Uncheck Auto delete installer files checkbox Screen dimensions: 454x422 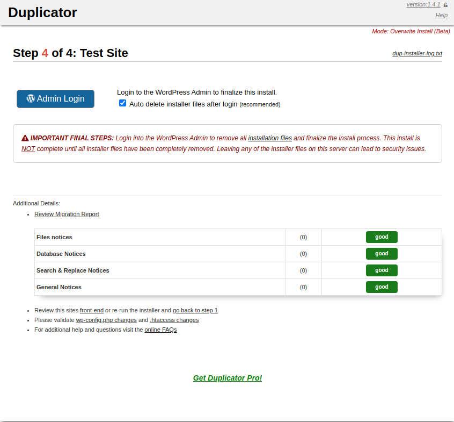[x=123, y=103]
